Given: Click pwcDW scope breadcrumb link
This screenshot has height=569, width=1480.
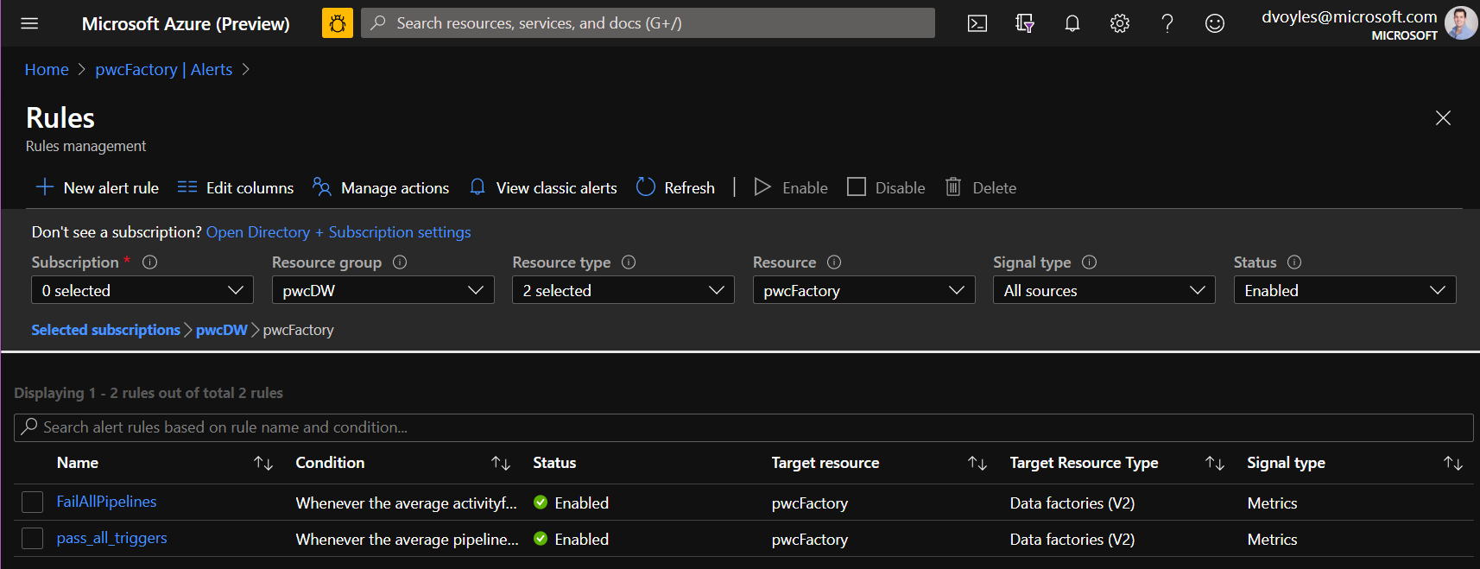Looking at the screenshot, I should pyautogui.click(x=222, y=330).
